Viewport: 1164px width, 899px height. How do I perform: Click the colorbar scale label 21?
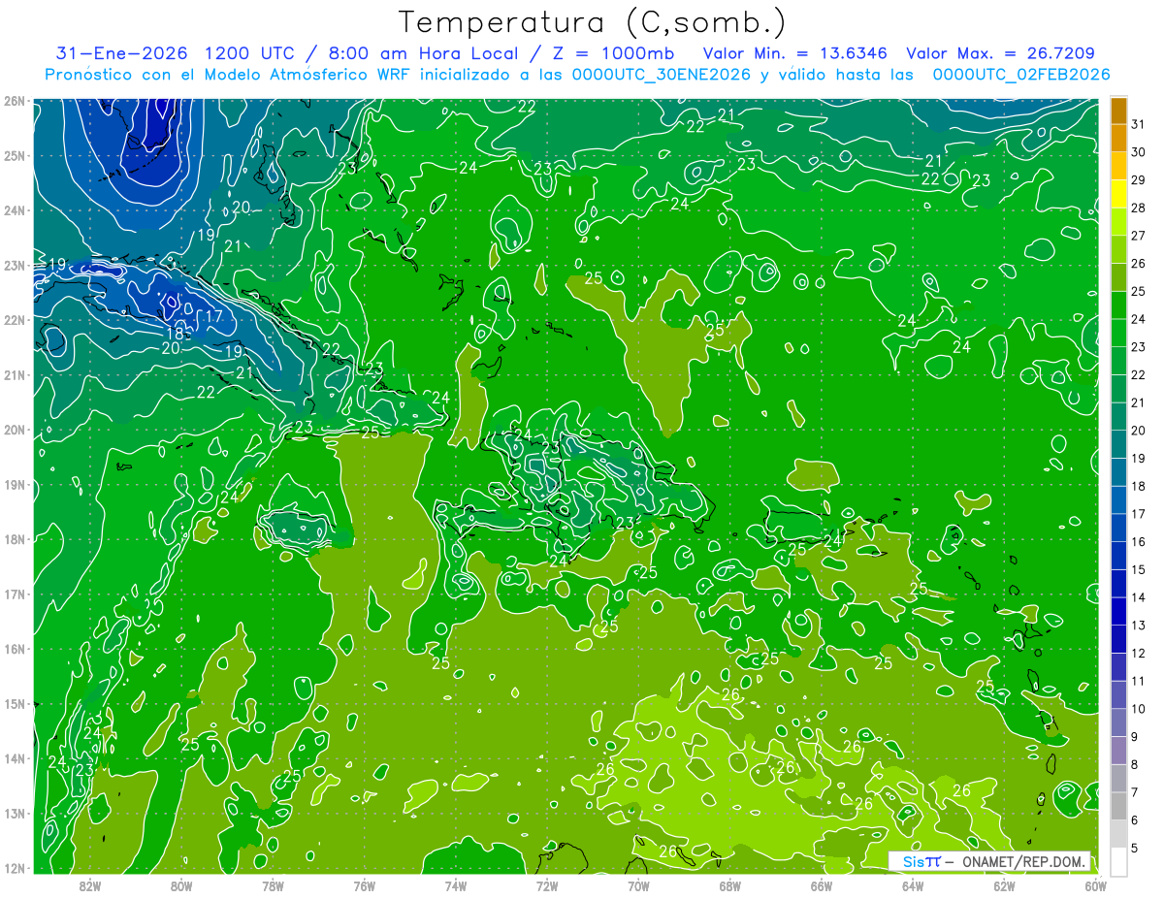(x=1138, y=402)
